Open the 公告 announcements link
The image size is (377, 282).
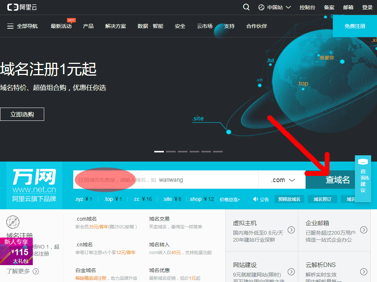tap(264, 199)
